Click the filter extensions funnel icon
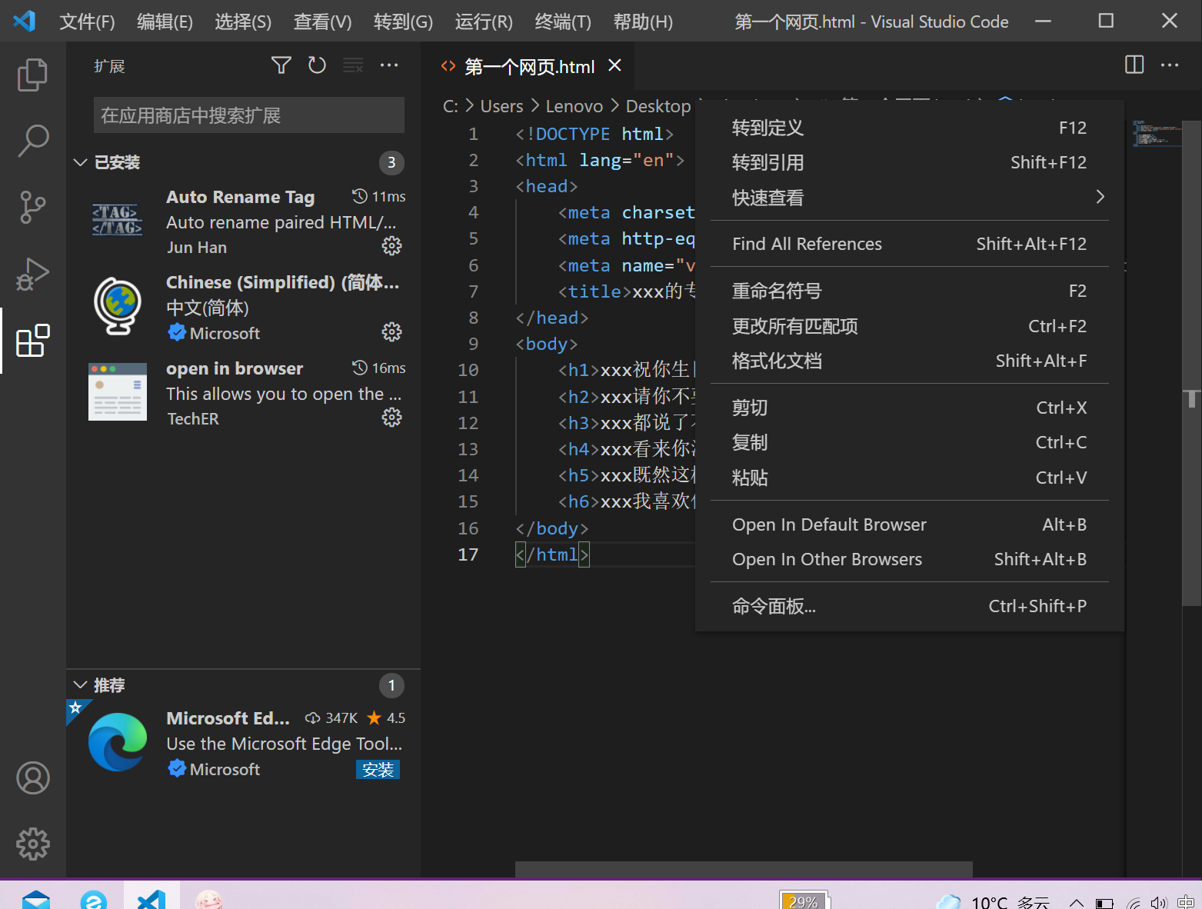The width and height of the screenshot is (1202, 909). pyautogui.click(x=281, y=65)
